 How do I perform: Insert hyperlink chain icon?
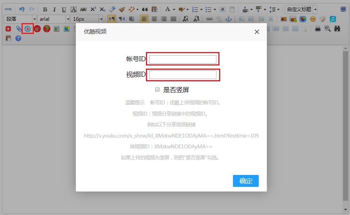click(x=209, y=19)
